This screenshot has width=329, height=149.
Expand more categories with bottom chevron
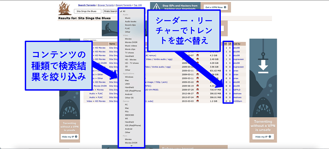pyautogui.click(x=131, y=145)
